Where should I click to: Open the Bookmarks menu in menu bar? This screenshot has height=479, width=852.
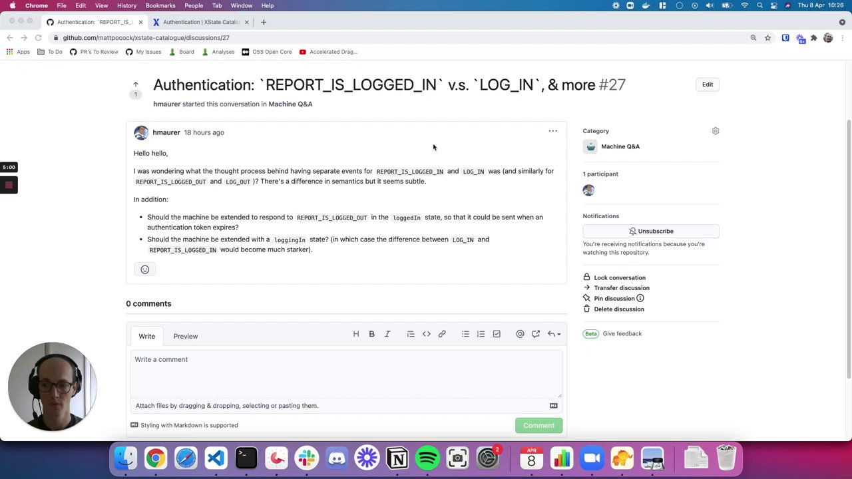[x=160, y=5]
